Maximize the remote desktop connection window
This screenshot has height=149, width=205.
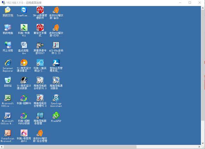click(190, 3)
